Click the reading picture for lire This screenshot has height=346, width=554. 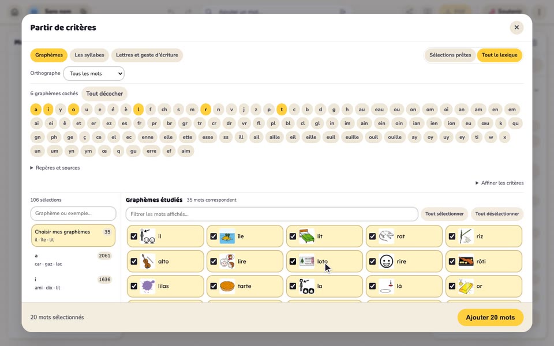227,261
